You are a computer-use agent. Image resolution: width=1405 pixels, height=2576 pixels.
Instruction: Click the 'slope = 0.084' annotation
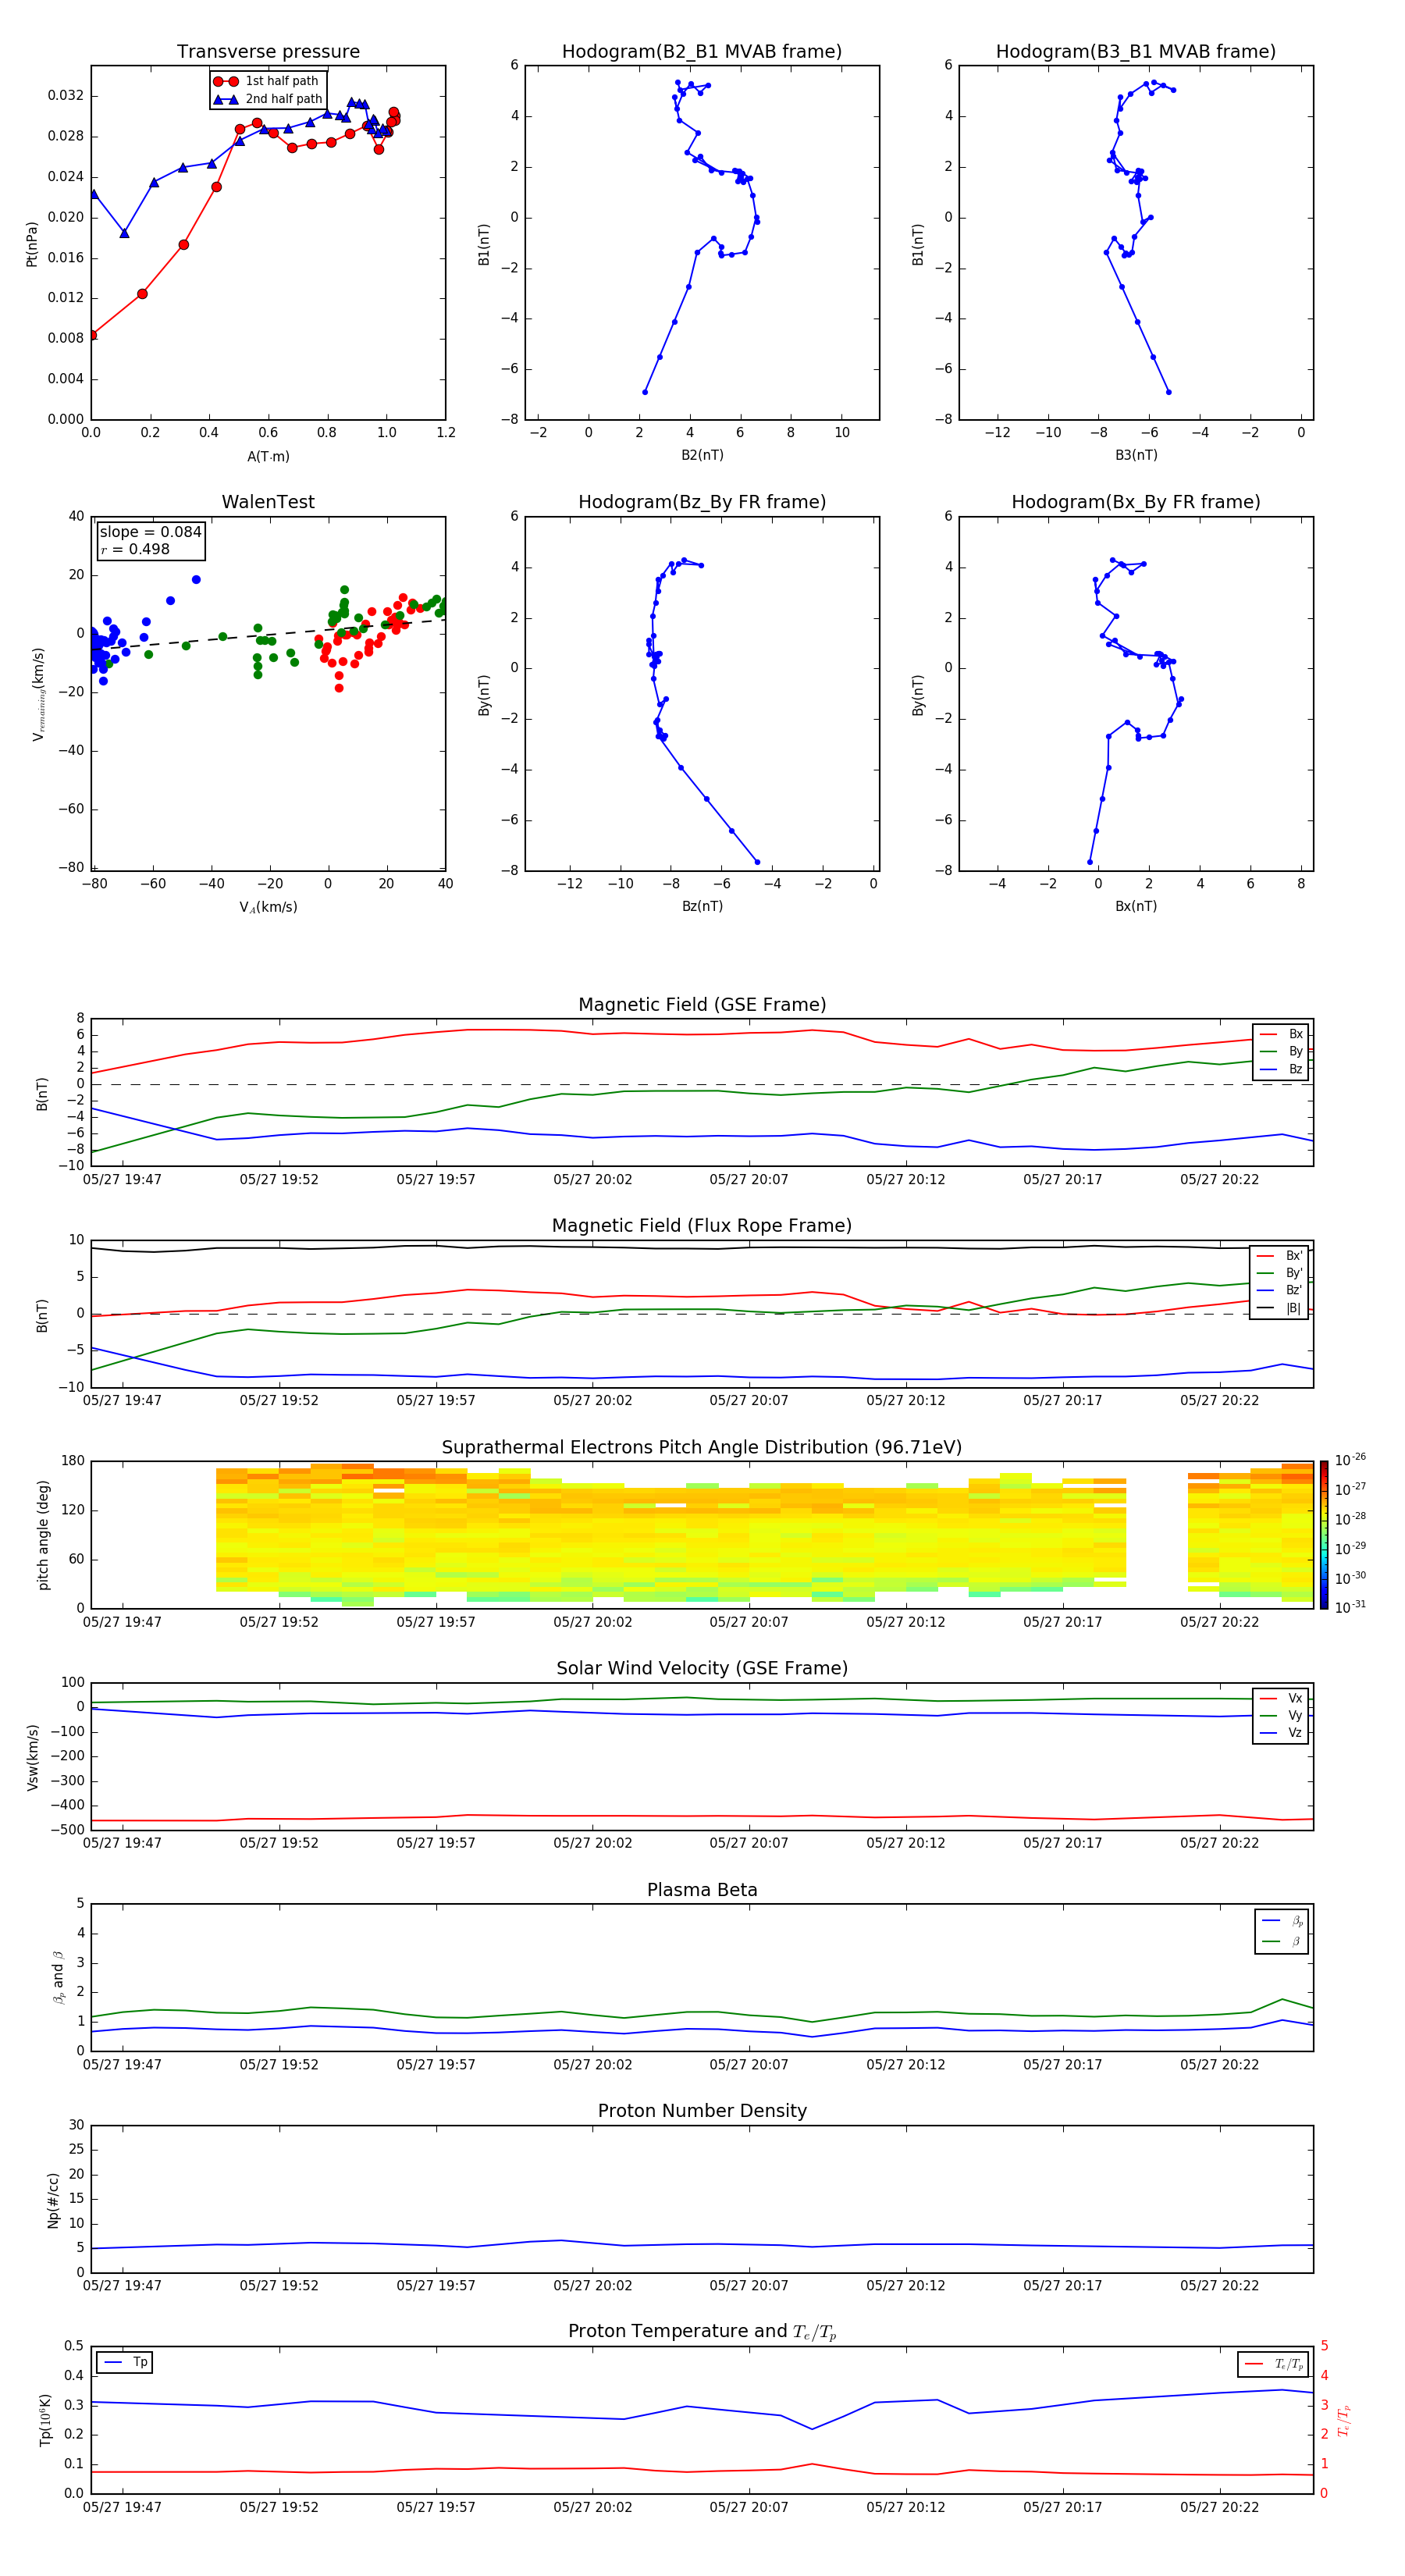pos(150,532)
